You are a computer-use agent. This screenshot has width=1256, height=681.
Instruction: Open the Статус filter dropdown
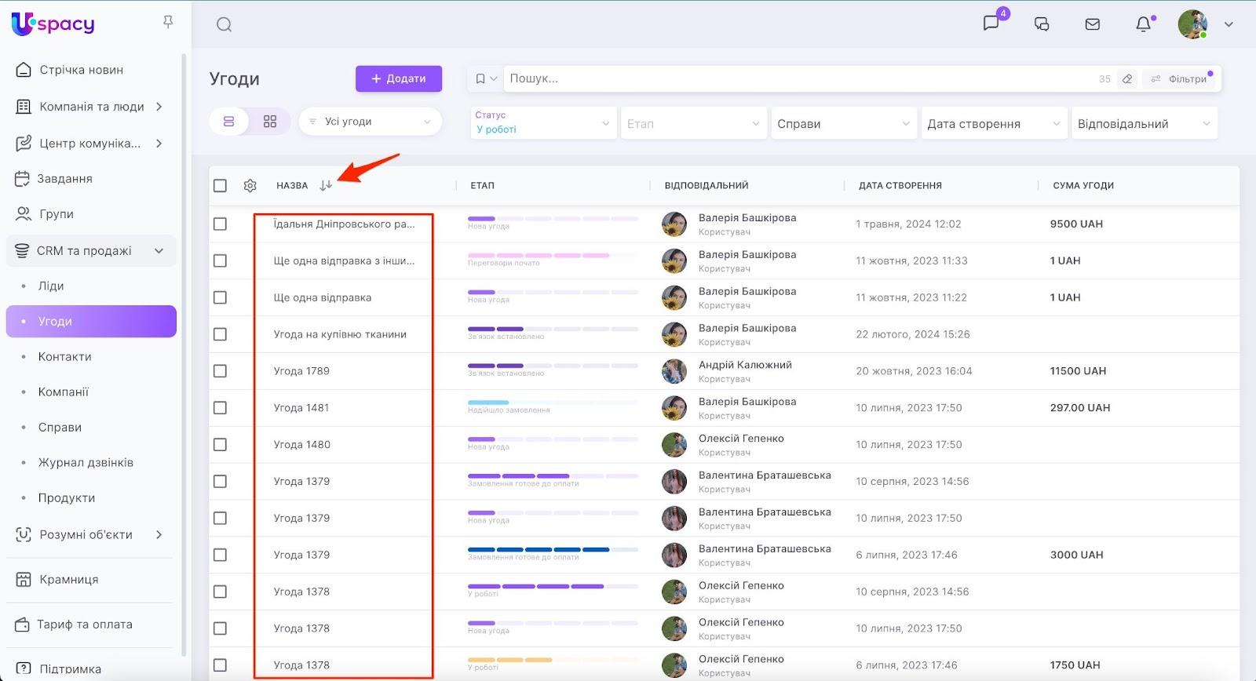click(542, 123)
